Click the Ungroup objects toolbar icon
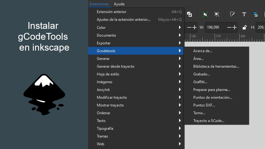The image size is (265, 149). pyautogui.click(x=217, y=14)
